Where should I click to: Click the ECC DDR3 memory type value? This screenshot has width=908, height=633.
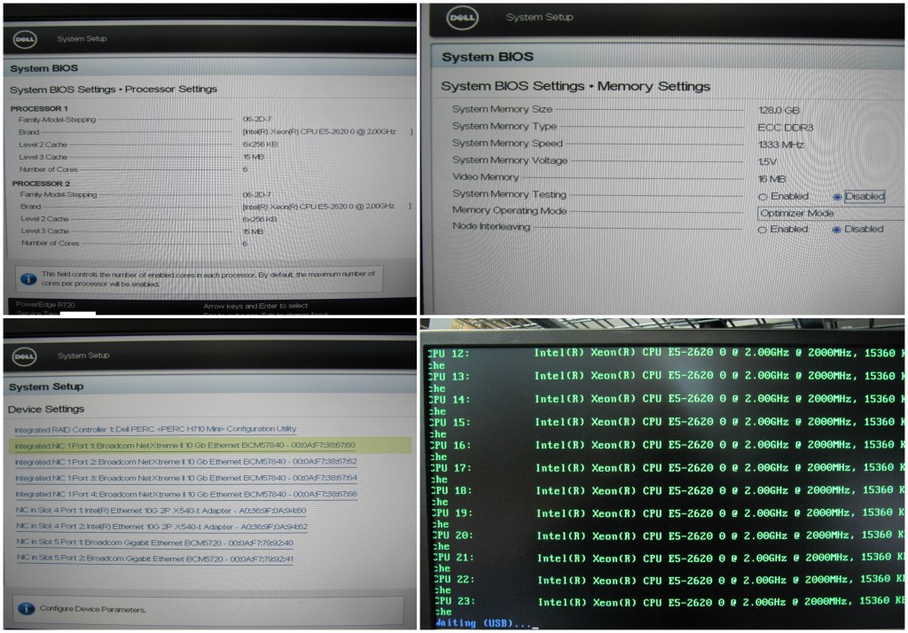786,128
